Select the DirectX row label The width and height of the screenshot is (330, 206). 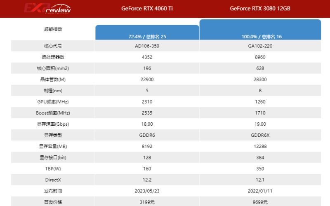click(53, 179)
